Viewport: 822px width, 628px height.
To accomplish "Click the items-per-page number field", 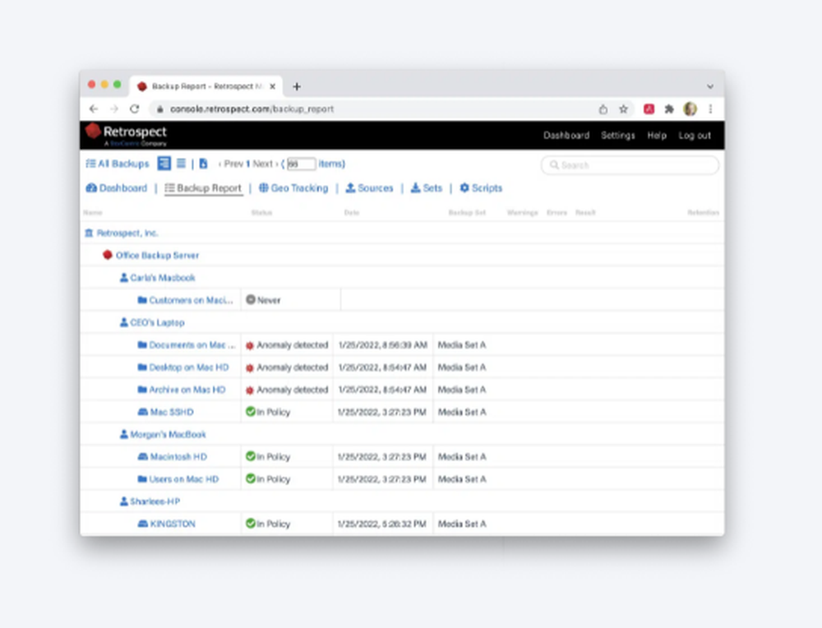I will click(x=301, y=164).
